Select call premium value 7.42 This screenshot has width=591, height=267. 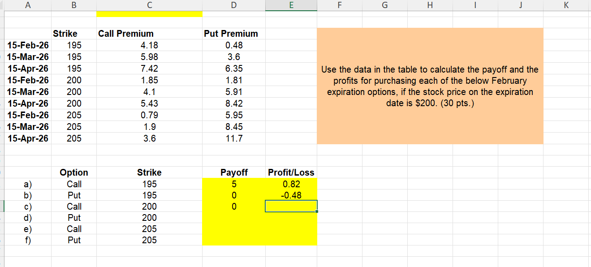click(x=149, y=69)
